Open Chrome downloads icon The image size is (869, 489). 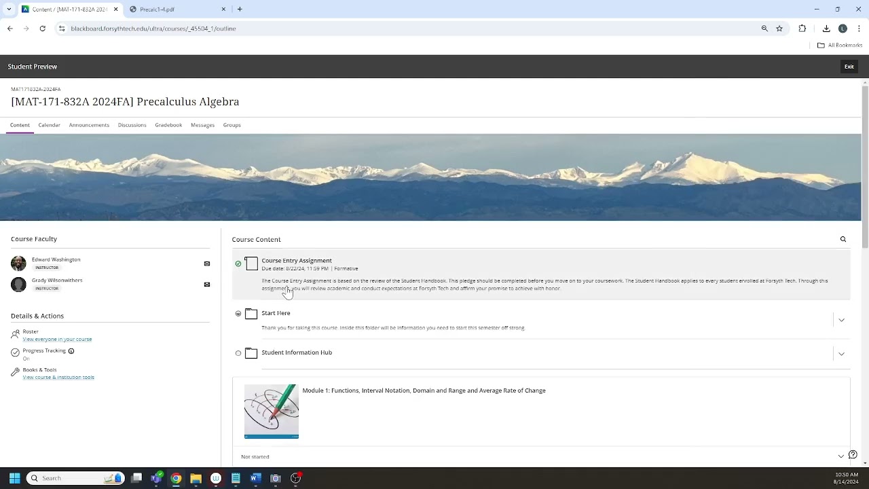point(826,29)
